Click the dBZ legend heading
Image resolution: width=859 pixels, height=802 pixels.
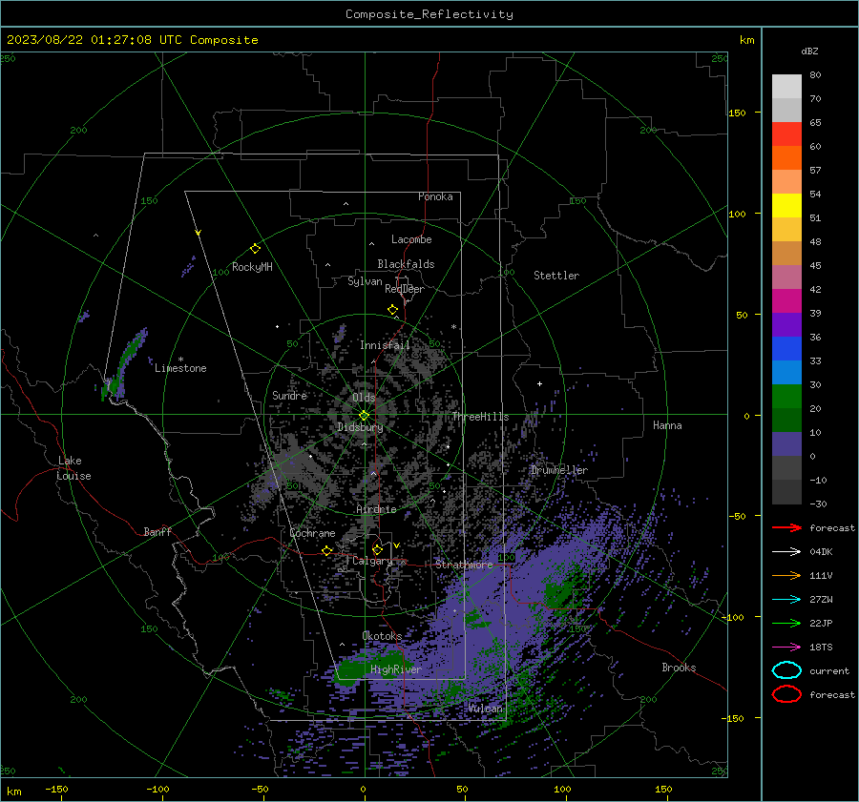pos(809,51)
